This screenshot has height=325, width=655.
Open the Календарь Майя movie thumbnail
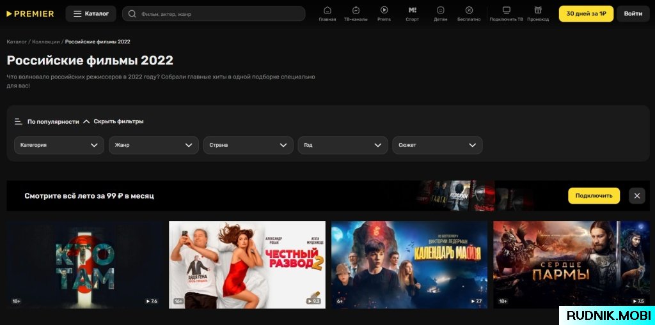(409, 265)
